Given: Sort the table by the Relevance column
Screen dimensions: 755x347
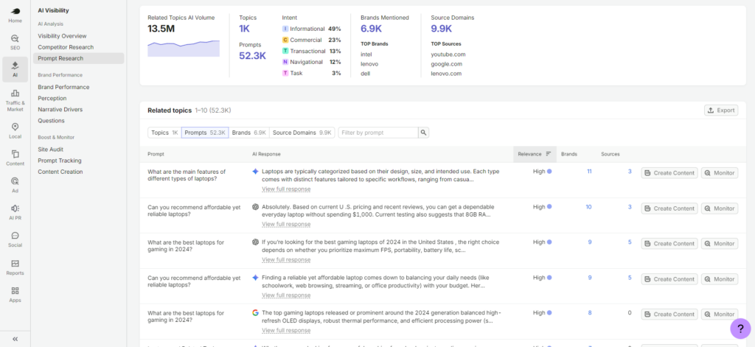Looking at the screenshot, I should click(535, 154).
